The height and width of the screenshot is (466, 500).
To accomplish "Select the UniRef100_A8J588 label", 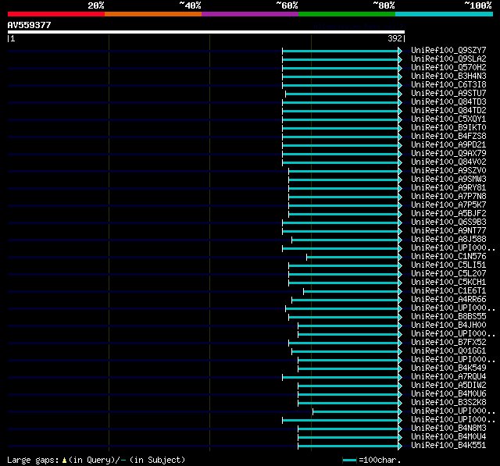I will click(x=448, y=240).
